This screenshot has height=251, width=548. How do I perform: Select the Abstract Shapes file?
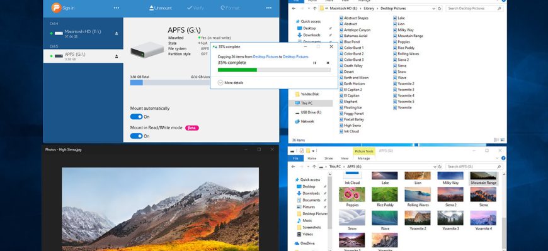[354, 18]
